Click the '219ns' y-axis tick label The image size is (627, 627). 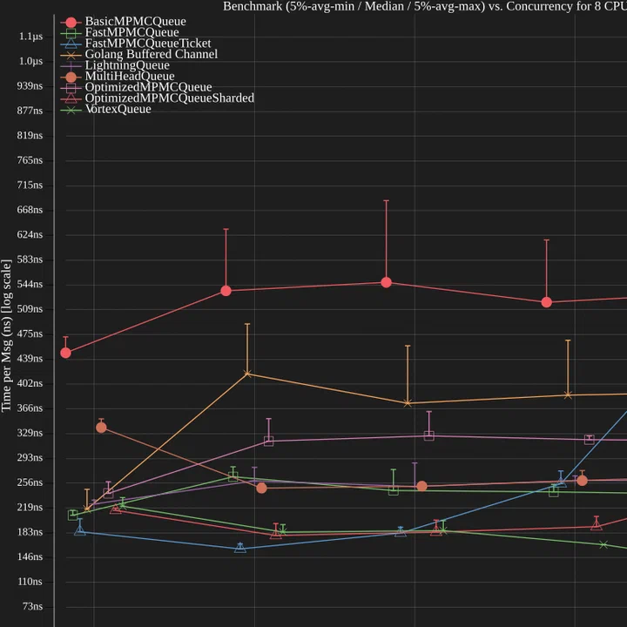[x=30, y=508]
